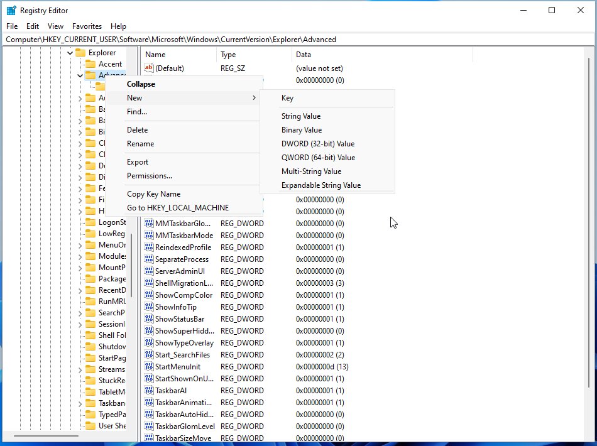
Task: Click the RunMRU folder icon
Action: click(x=90, y=302)
